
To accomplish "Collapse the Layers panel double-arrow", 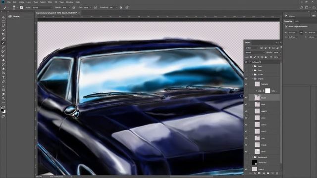I will 276,43.
